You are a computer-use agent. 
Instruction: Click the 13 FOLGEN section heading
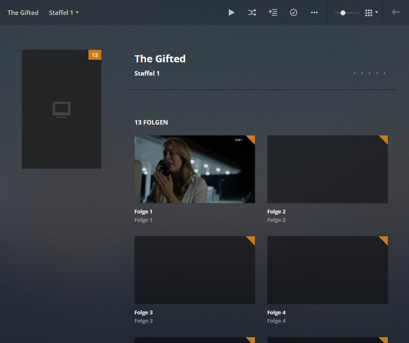click(x=151, y=122)
